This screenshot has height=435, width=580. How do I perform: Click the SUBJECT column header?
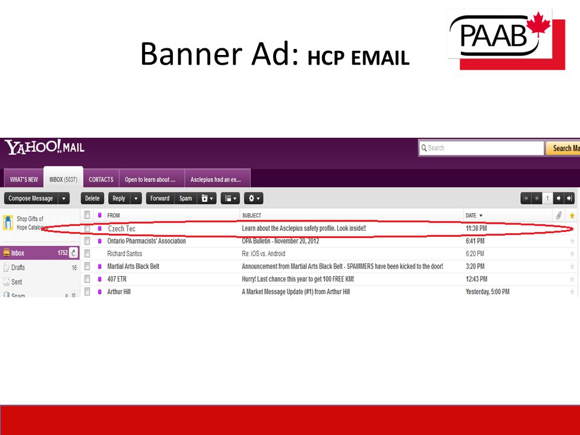(x=251, y=215)
